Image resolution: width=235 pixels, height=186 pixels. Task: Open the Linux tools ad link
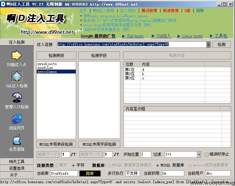coord(190,36)
